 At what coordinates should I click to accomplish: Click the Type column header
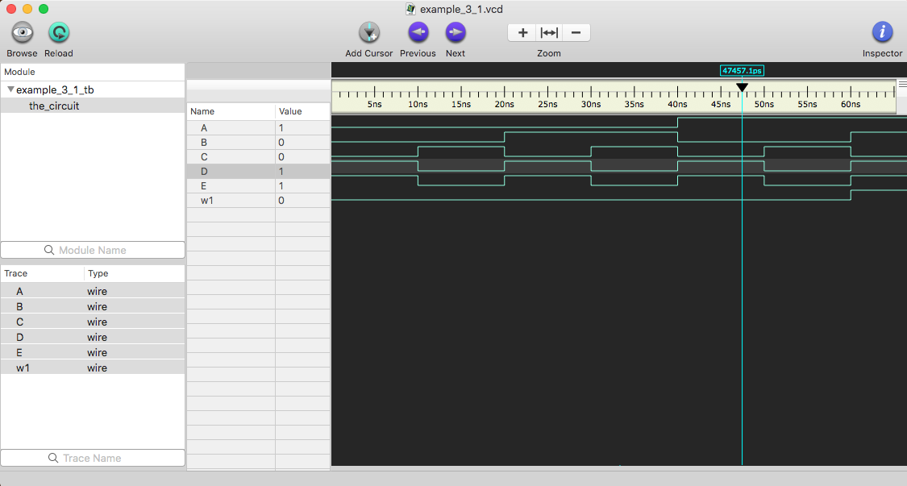point(134,273)
